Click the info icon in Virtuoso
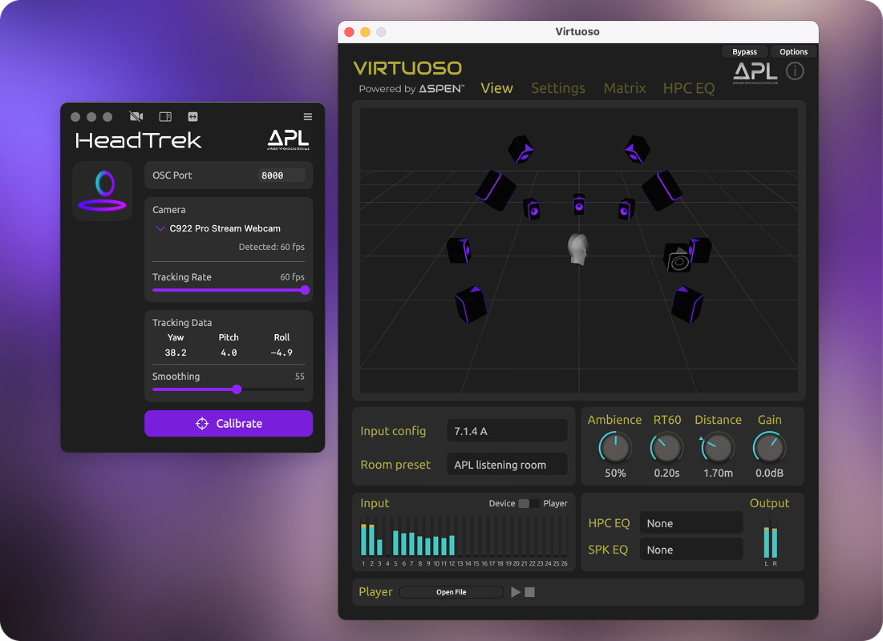This screenshot has height=641, width=883. point(794,71)
